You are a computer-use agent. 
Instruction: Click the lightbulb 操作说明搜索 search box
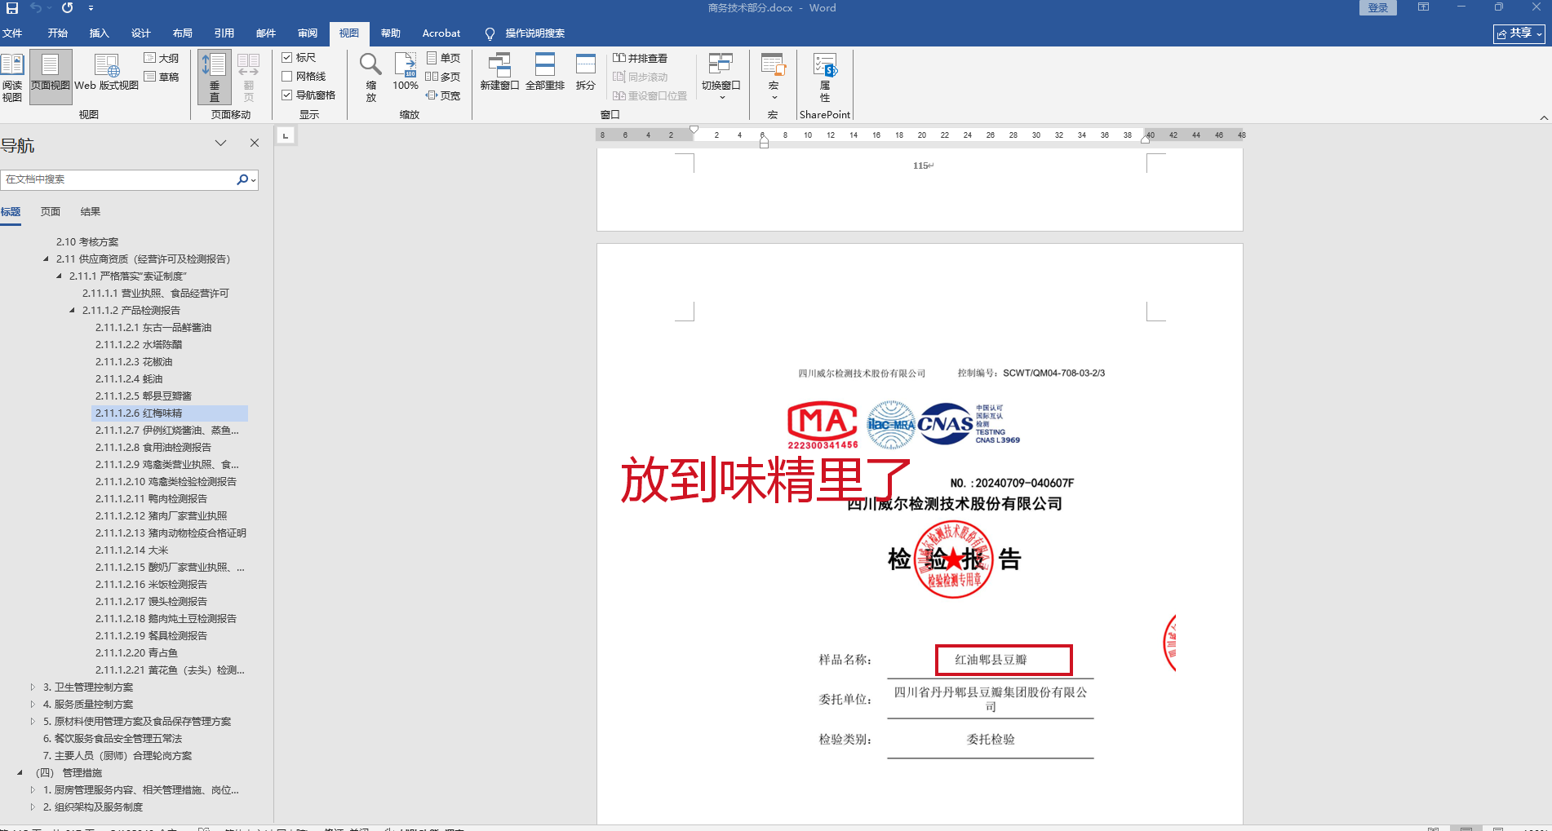click(x=525, y=33)
